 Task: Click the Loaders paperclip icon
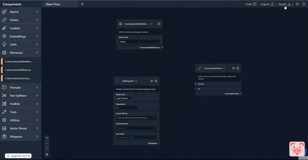pyautogui.click(x=4, y=28)
